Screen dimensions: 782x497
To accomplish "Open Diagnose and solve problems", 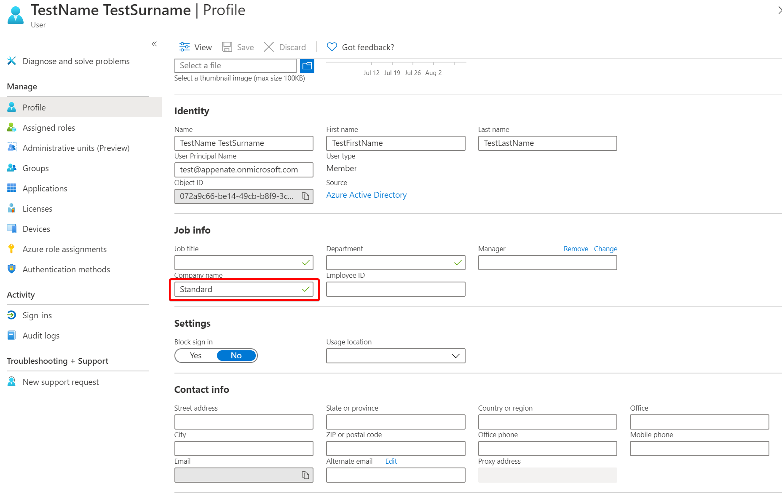I will tap(76, 61).
